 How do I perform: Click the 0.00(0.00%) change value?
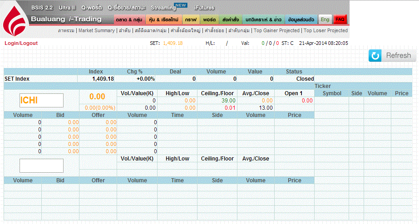pyautogui.click(x=100, y=108)
